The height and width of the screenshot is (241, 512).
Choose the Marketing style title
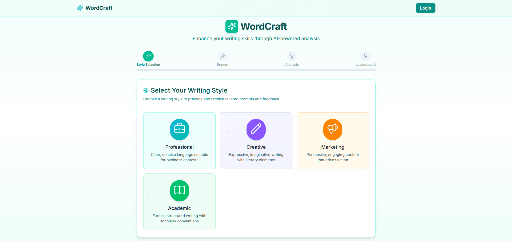pyautogui.click(x=333, y=147)
